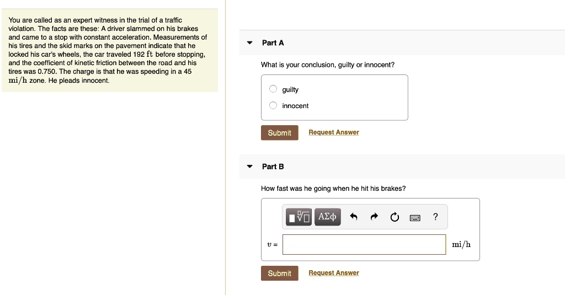
Task: Open the question mark help icon
Action: pos(435,217)
